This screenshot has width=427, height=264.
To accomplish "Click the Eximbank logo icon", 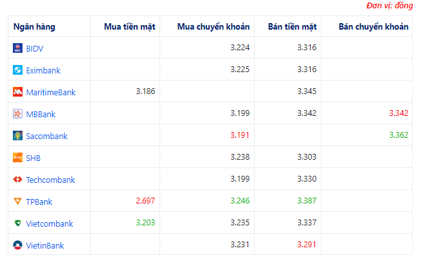I will [18, 70].
